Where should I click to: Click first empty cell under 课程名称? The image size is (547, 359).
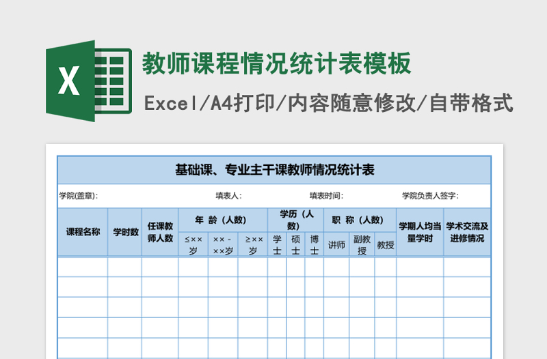pyautogui.click(x=83, y=267)
